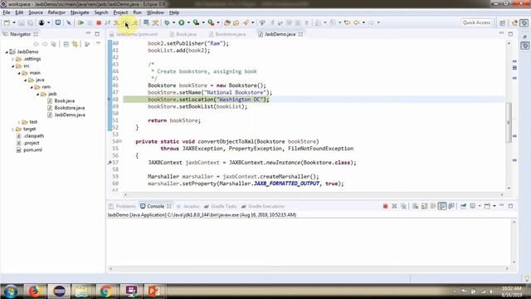Viewport: 531px width, 299px height.
Task: Click the Back navigation arrow in toolbar
Action: pyautogui.click(x=357, y=22)
